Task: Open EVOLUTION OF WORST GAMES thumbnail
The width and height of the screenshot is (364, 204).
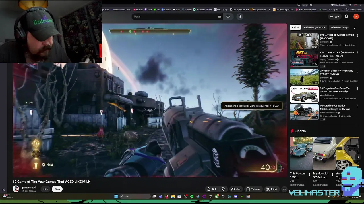Action: tap(304, 41)
